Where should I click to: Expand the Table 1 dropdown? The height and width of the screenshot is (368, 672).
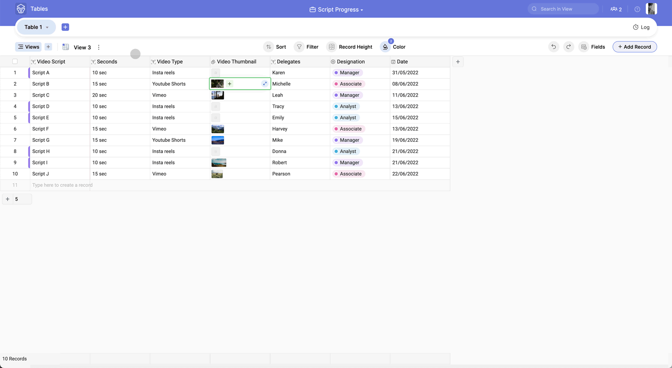coord(36,27)
